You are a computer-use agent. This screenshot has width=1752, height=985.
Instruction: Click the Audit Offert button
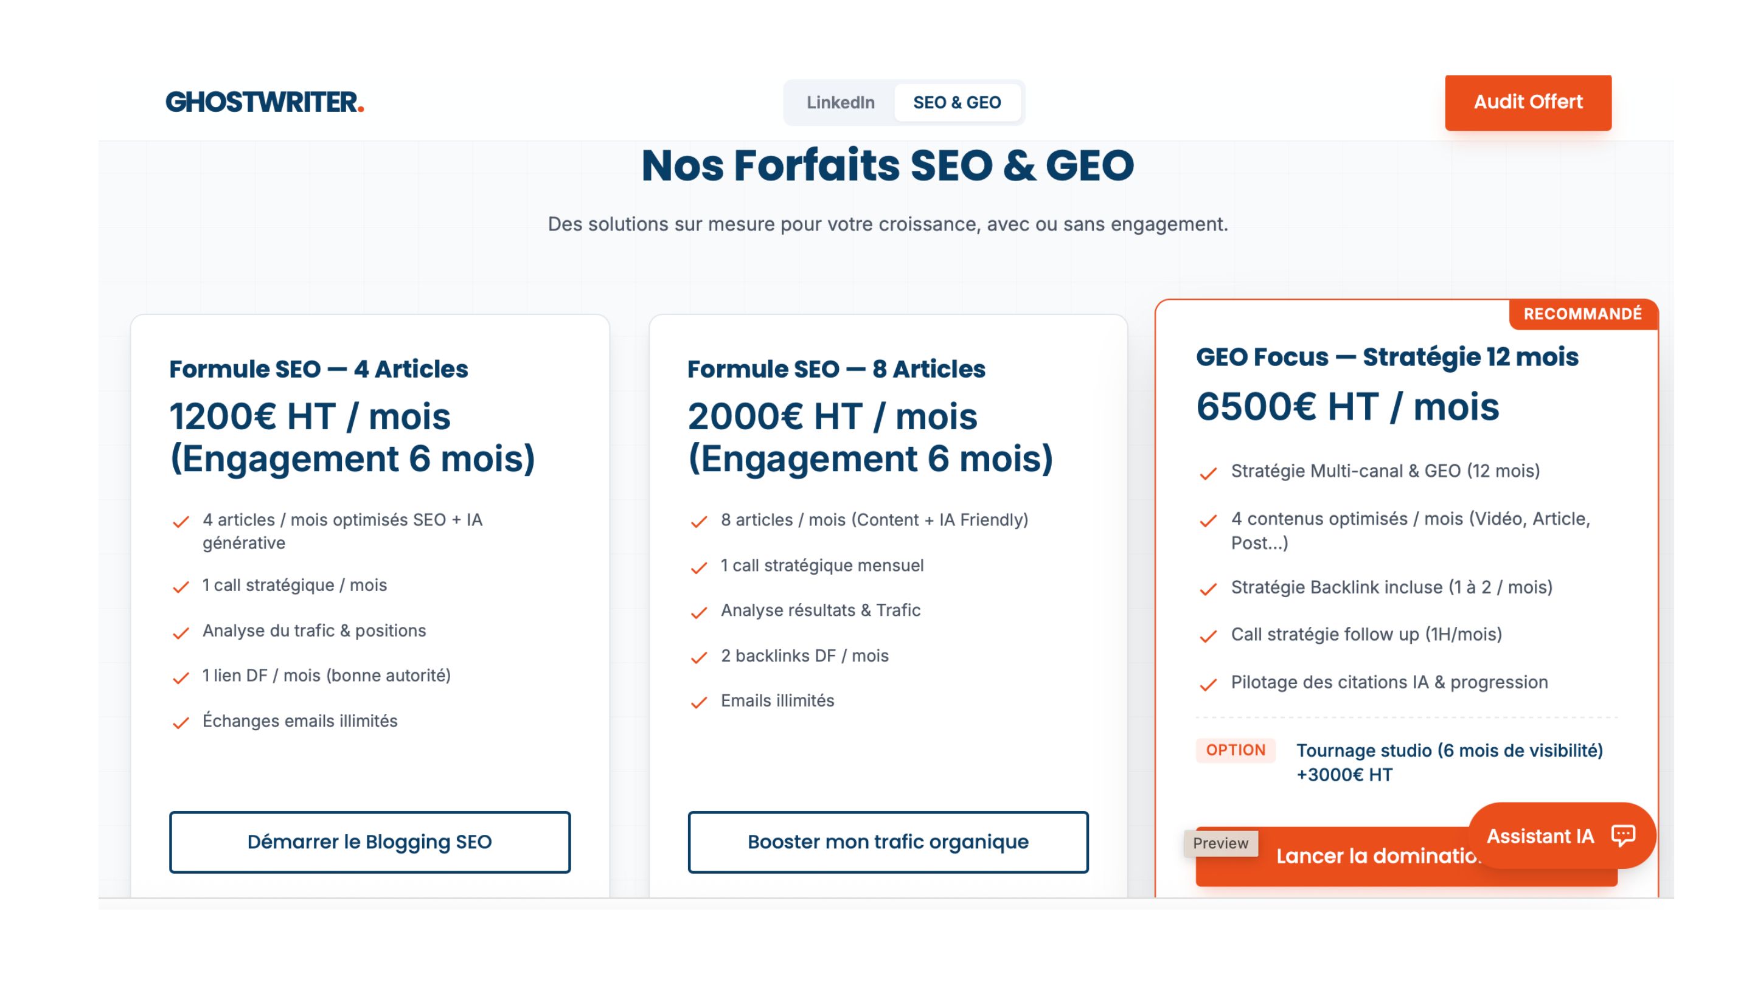coord(1528,103)
